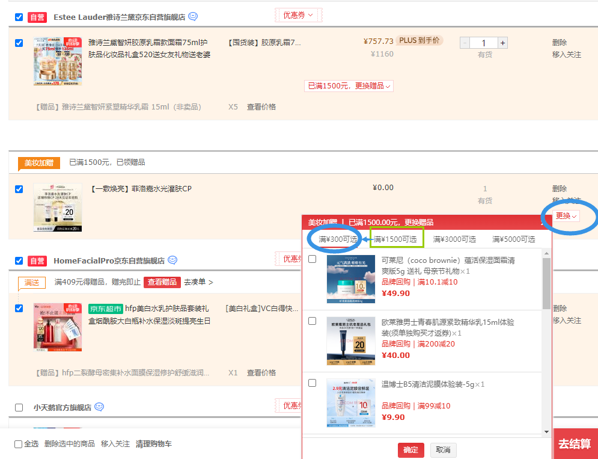
Task: Switch to the 满¥1500可选 tab
Action: (395, 239)
